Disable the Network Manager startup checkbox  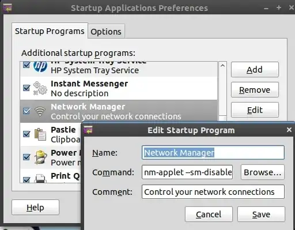[27, 111]
